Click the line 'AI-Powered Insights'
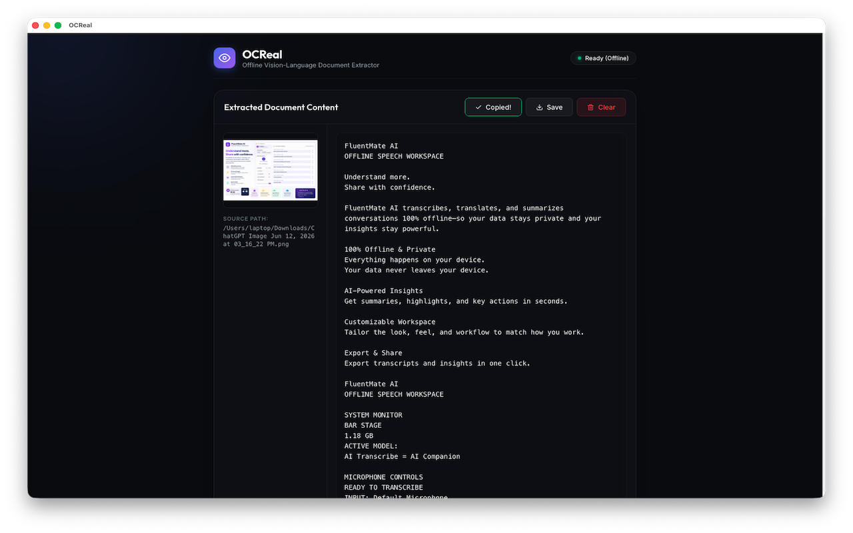853x533 pixels. click(384, 290)
